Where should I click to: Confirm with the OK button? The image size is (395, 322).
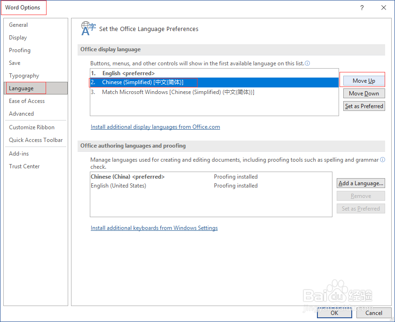[334, 313]
